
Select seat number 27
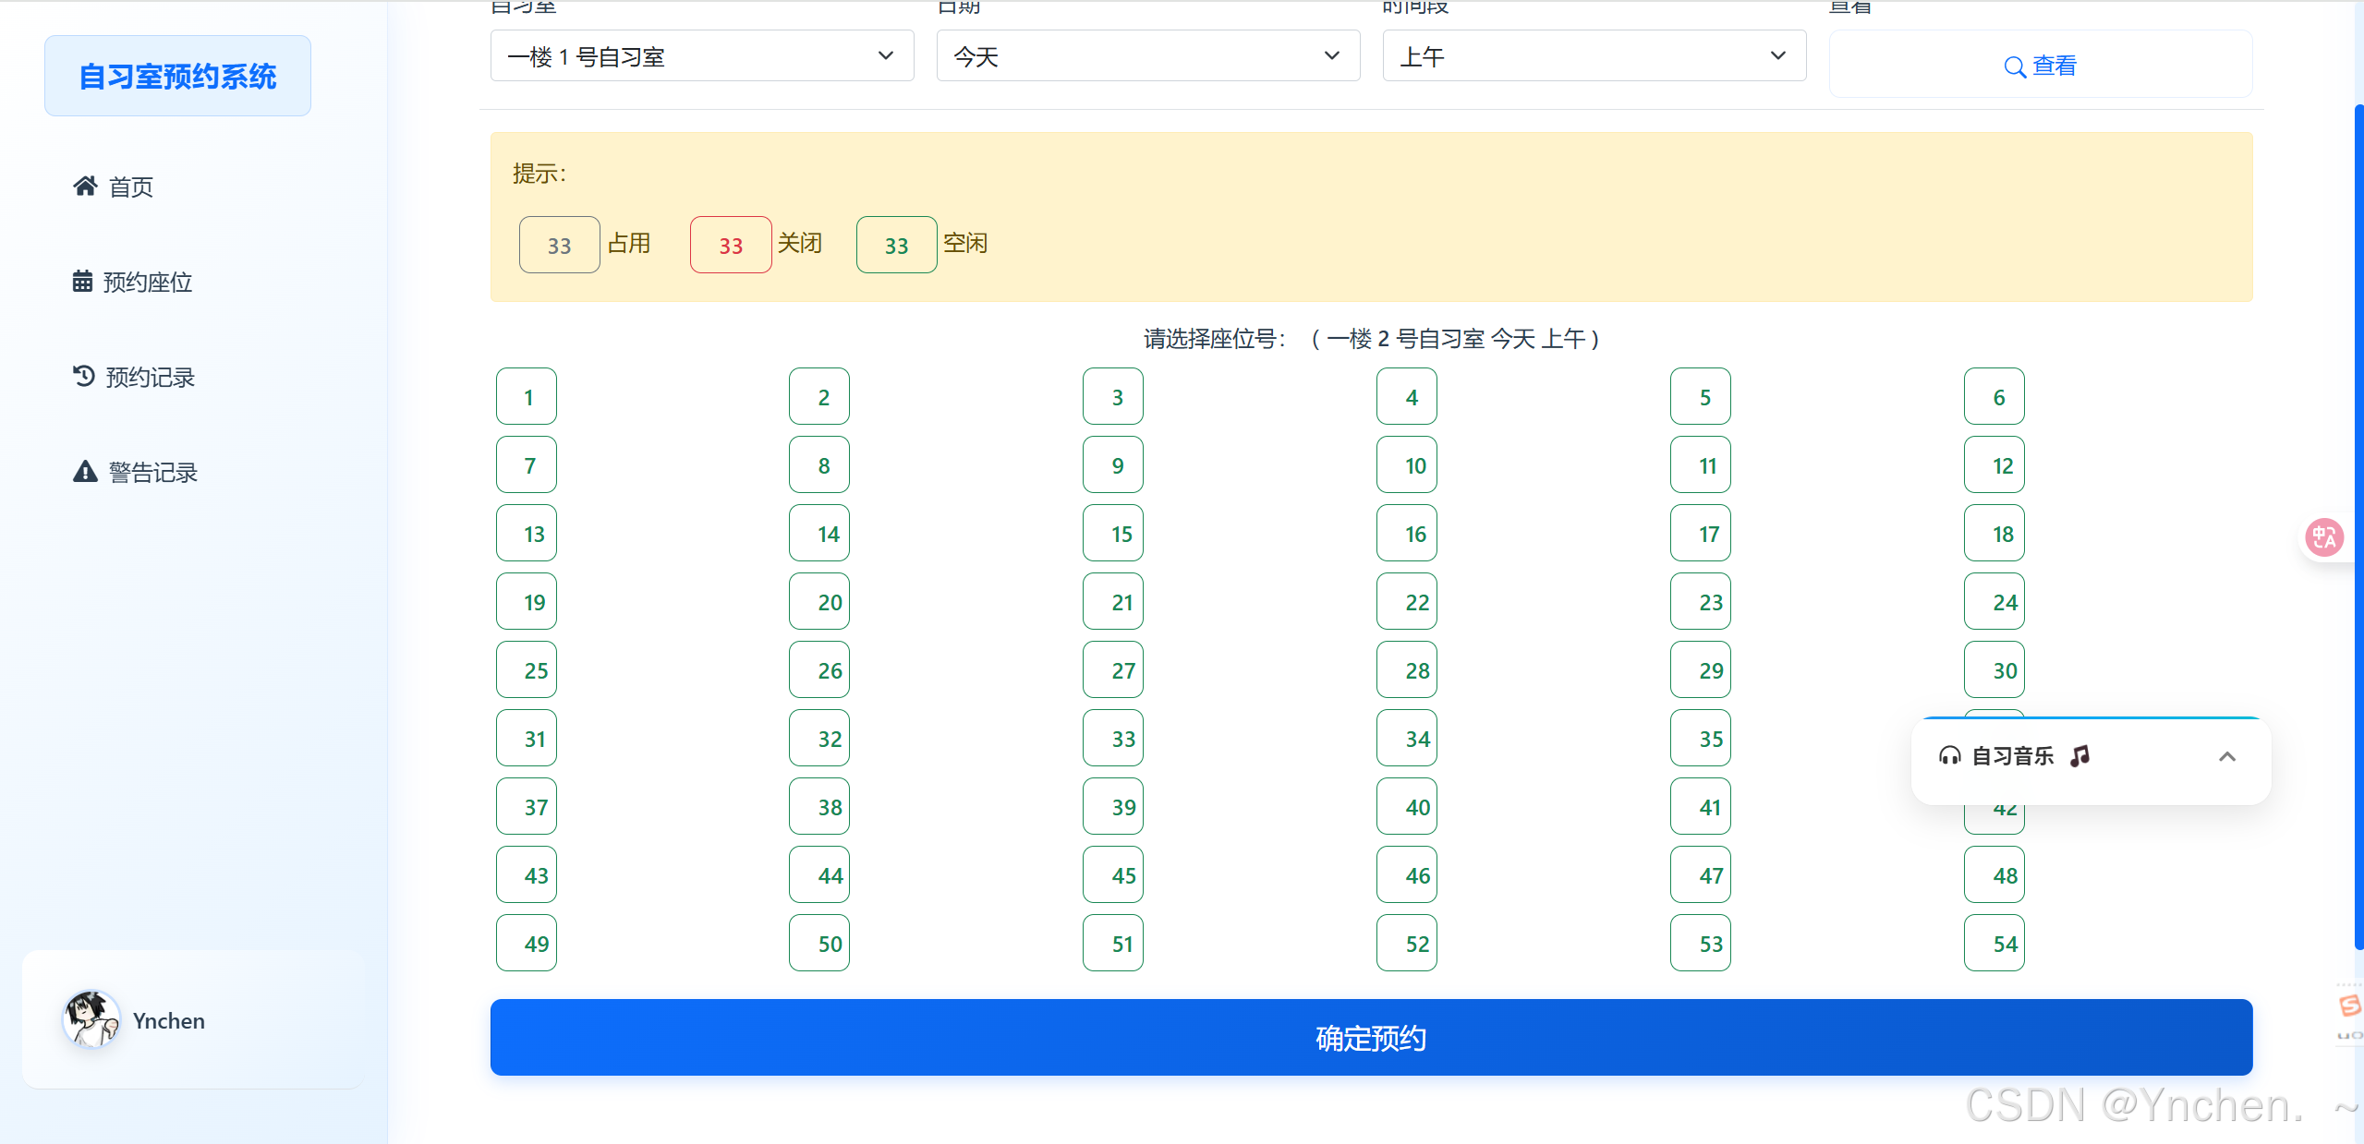pyautogui.click(x=1113, y=670)
